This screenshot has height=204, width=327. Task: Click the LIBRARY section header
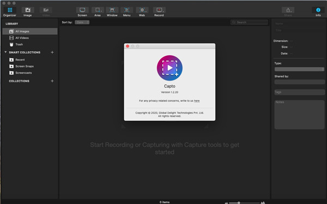click(12, 24)
